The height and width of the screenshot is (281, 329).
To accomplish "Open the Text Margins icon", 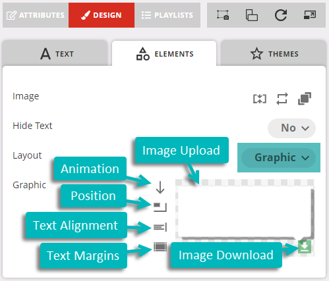I will click(160, 247).
